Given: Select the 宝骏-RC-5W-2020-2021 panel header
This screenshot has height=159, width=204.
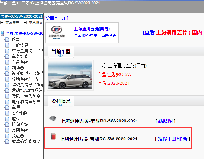Looking at the screenshot, I should 22,16.
